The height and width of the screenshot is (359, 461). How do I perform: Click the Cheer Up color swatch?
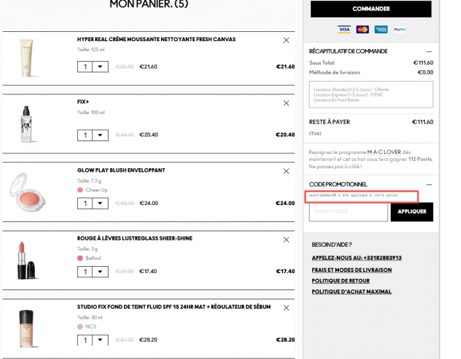pyautogui.click(x=81, y=190)
